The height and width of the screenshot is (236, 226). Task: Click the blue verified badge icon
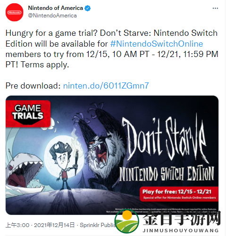(88, 8)
